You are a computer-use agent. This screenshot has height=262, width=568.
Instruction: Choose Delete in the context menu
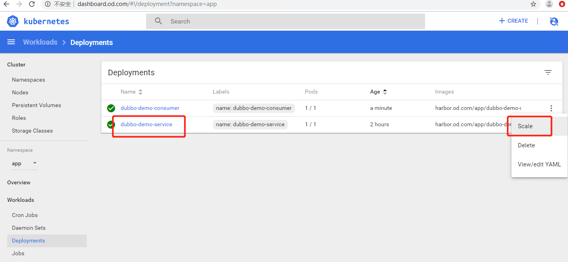(526, 145)
